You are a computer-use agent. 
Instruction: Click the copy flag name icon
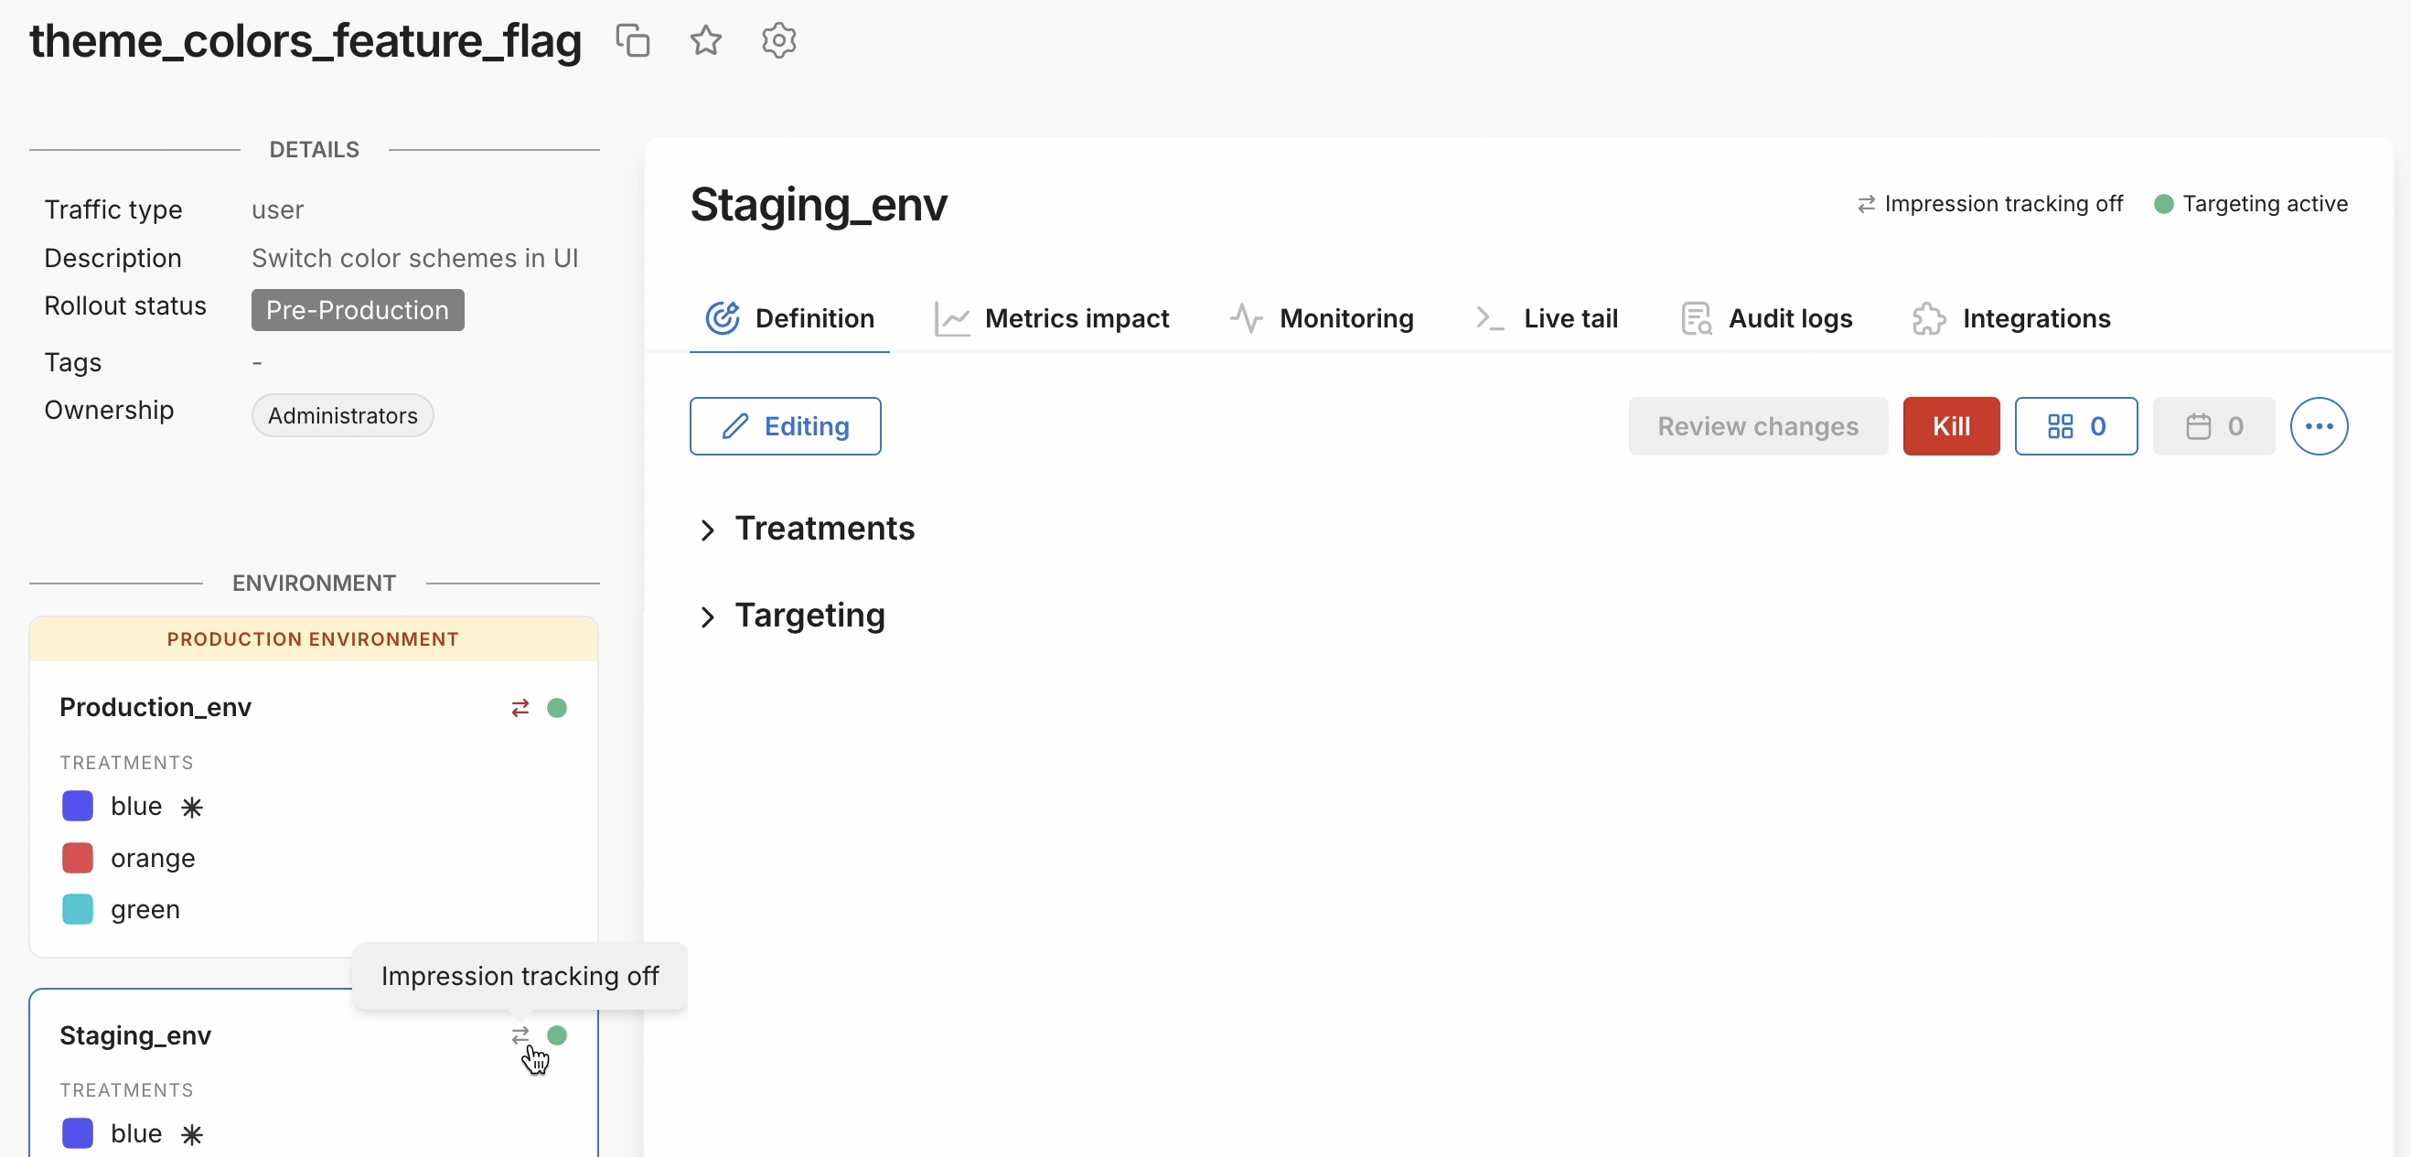(633, 41)
